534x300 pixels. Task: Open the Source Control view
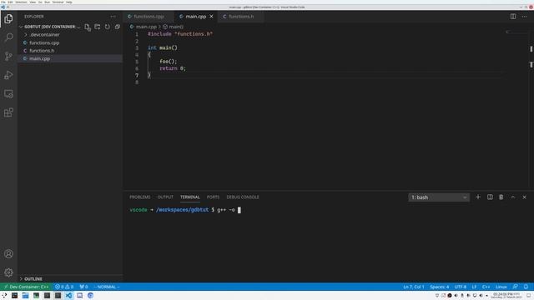click(8, 56)
